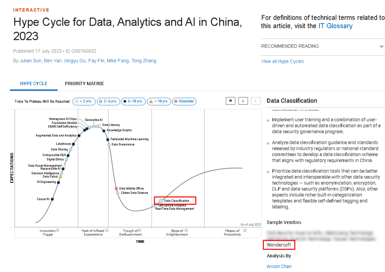Image resolution: width=385 pixels, height=272 pixels.
Task: Select the Data Fabric triangle marker
Action: click(x=61, y=176)
